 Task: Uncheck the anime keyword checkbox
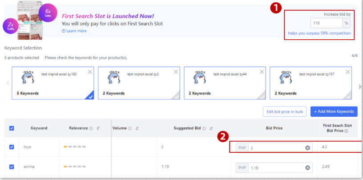click(12, 168)
